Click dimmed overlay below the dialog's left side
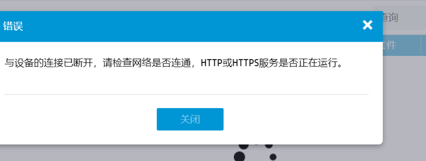The image size is (426, 161). (109, 153)
